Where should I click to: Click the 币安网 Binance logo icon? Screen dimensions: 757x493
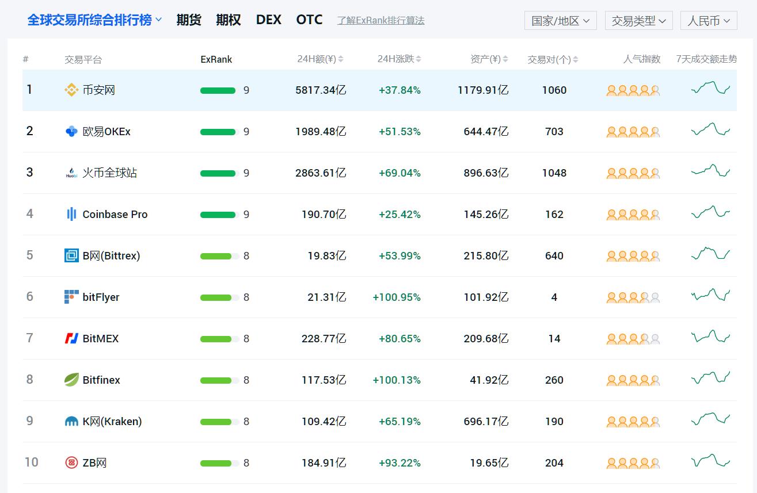point(71,90)
